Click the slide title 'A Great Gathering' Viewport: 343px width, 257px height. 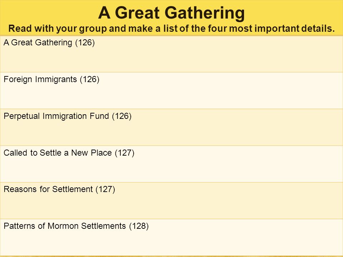[x=171, y=13]
